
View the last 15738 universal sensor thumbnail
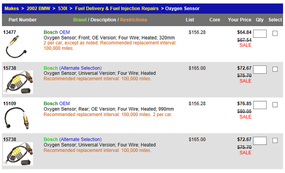(18, 154)
